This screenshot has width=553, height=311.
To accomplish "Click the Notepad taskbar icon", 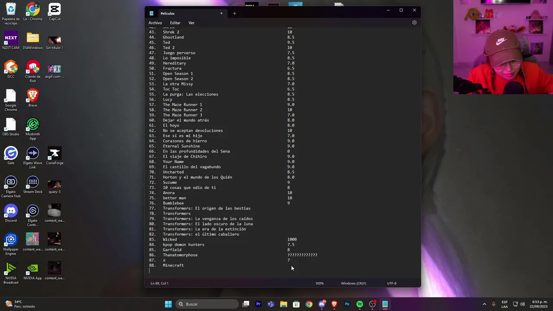I will (x=385, y=304).
